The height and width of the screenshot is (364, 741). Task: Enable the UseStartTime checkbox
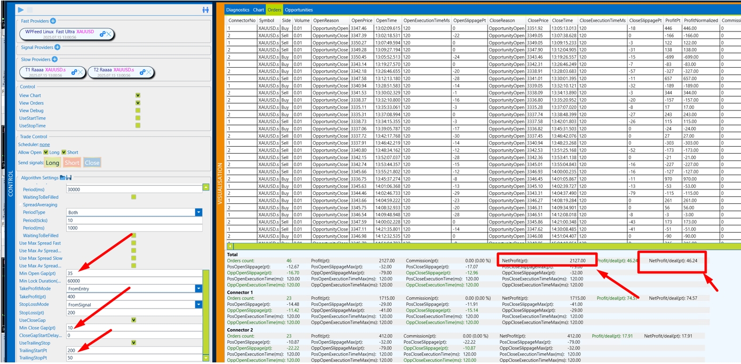(138, 118)
